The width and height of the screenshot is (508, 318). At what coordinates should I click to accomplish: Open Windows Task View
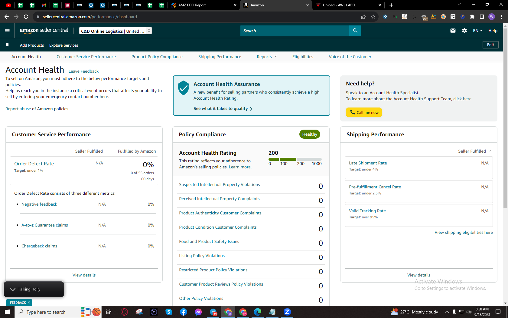coord(109,312)
